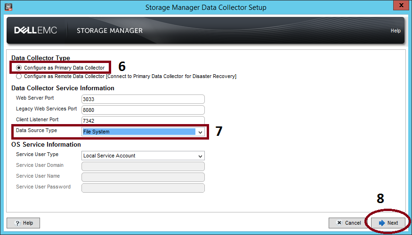
Task: Open the Data Source Type dropdown
Action: click(x=201, y=132)
